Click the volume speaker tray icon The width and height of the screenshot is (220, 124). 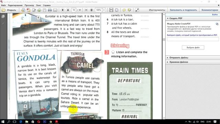[198, 122]
